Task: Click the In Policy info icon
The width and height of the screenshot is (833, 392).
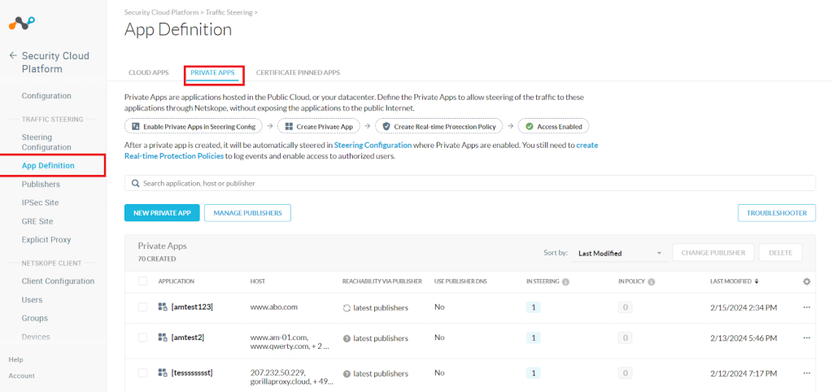Action: tap(652, 282)
